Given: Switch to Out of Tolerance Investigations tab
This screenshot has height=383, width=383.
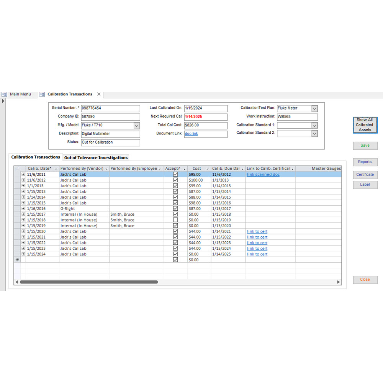Looking at the screenshot, I should point(96,157).
